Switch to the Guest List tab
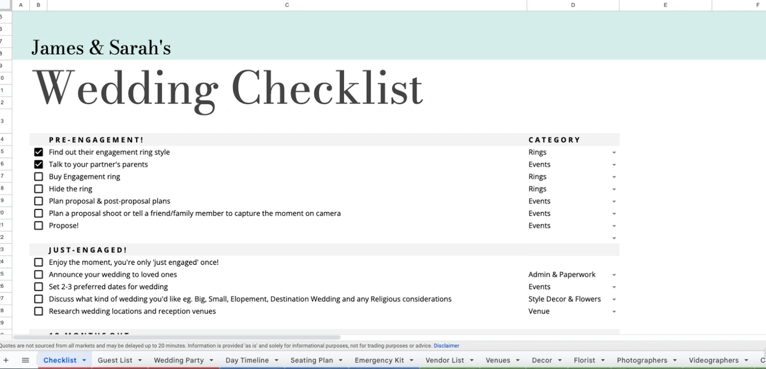 pyautogui.click(x=116, y=359)
